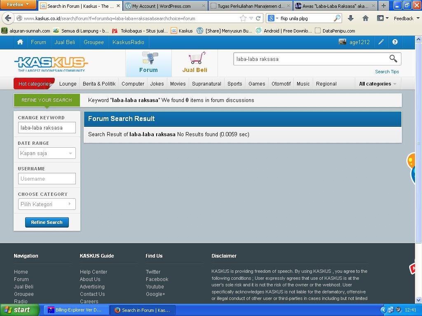Image resolution: width=422 pixels, height=316 pixels.
Task: Click the pencil edit icon beside age1212
Action: pyautogui.click(x=381, y=42)
